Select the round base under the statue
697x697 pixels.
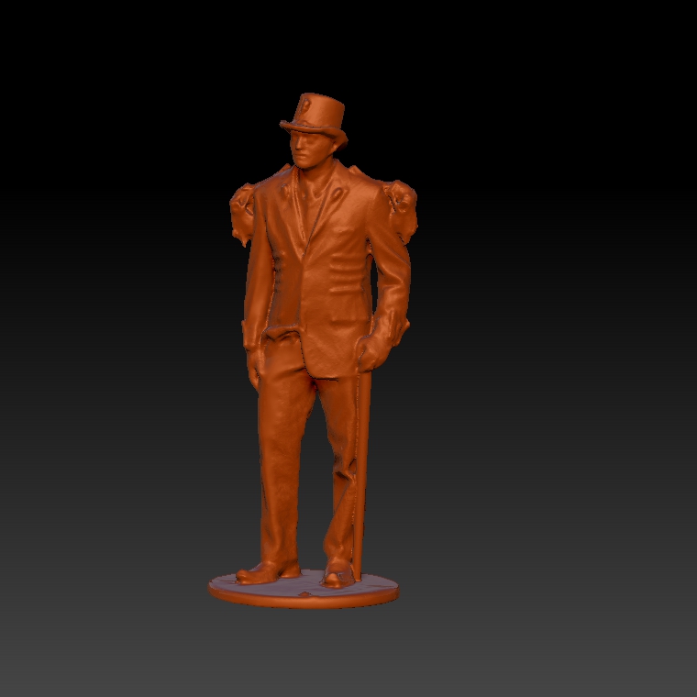(x=303, y=594)
